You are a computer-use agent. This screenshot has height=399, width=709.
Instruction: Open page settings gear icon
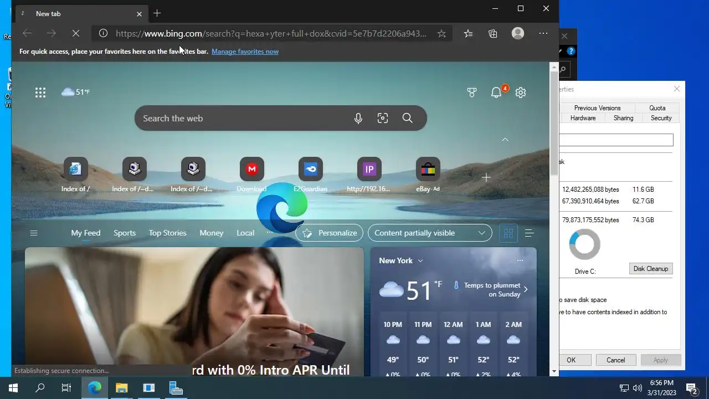click(x=521, y=93)
